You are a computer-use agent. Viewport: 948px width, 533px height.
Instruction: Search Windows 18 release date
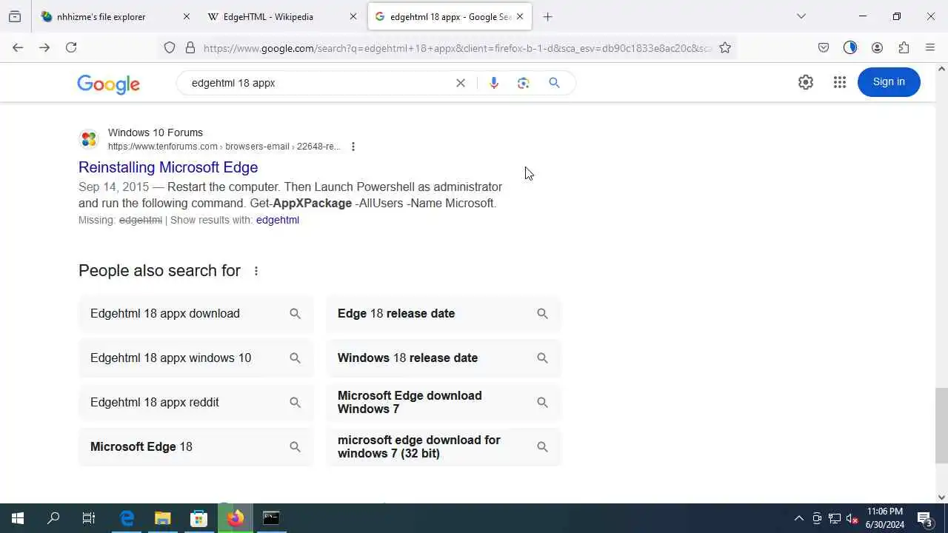point(444,358)
